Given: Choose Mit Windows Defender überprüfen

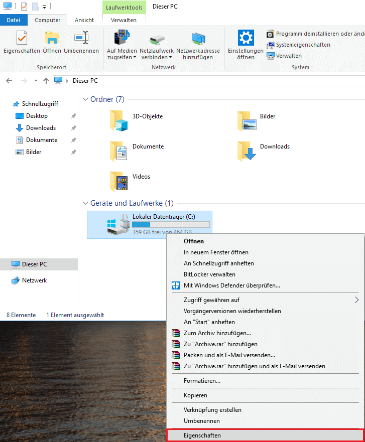Looking at the screenshot, I should click(265, 285).
